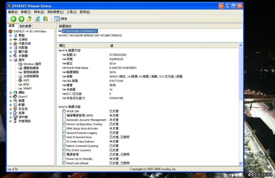Click the 多媒體 speaker icon in tree
Screen dimensions: 275x178
coord(15,56)
